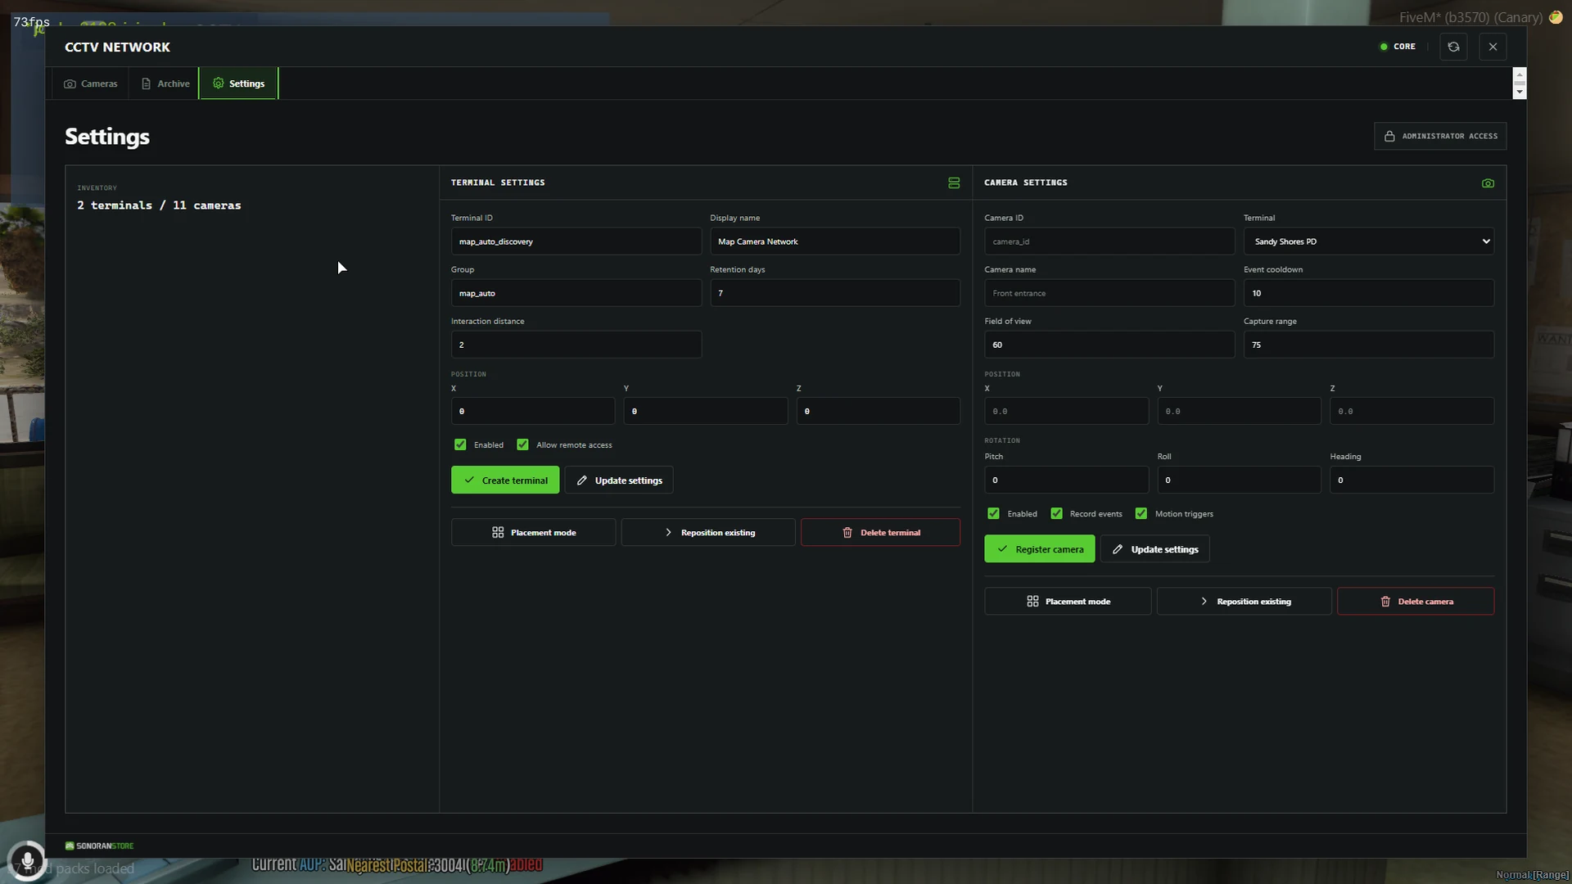Viewport: 1572px width, 884px height.
Task: Select the Settings tab
Action: pos(238,83)
